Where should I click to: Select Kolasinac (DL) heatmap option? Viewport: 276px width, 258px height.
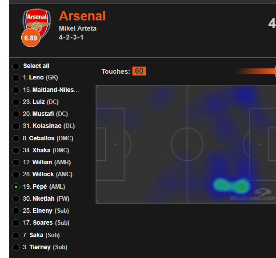(x=16, y=127)
